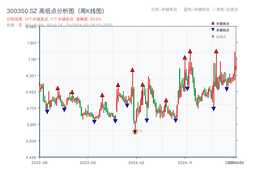Select the 过滤点 legend label

point(221,37)
